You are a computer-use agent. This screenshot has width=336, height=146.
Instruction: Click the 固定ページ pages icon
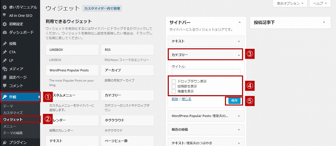[4, 77]
